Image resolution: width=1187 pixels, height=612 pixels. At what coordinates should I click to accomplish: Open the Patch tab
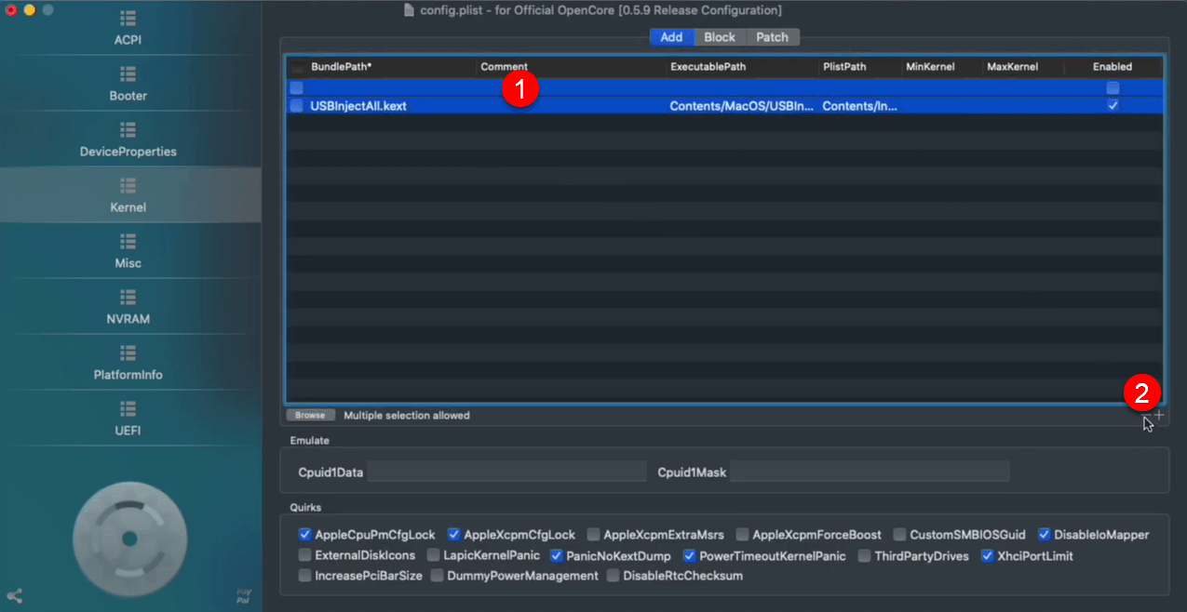(x=773, y=37)
